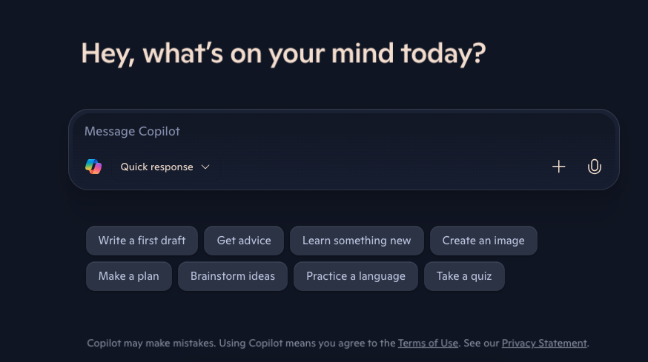The height and width of the screenshot is (362, 648).
Task: Pick the Learn something new chip
Action: pyautogui.click(x=357, y=241)
